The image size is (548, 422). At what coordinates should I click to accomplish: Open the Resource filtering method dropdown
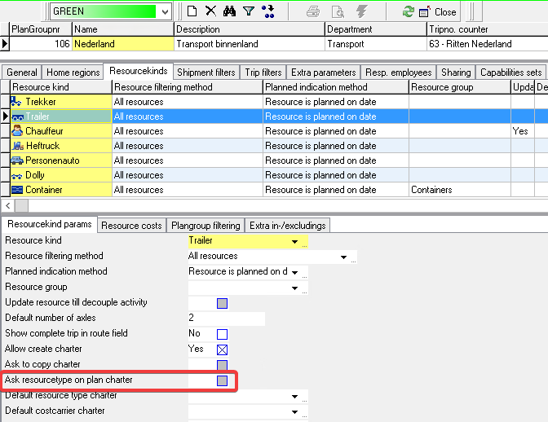coord(343,257)
